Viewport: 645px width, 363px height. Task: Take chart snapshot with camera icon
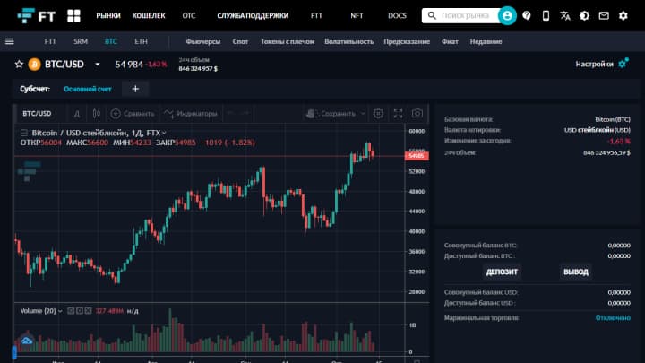click(x=417, y=114)
